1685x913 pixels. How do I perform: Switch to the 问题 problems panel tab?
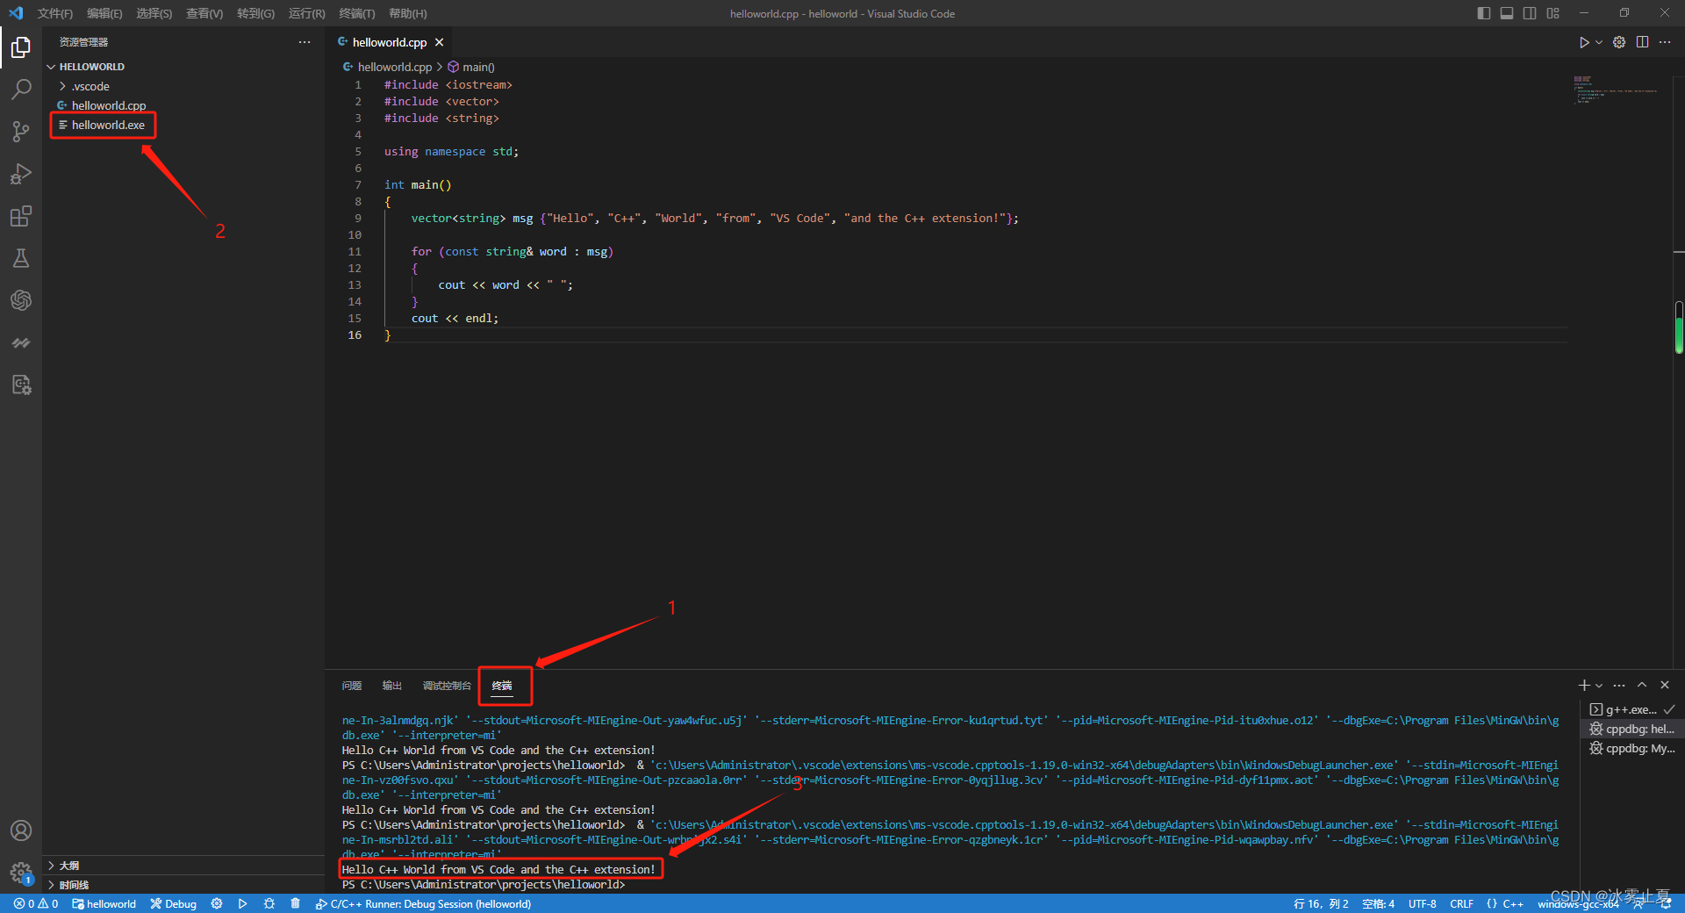(x=352, y=686)
